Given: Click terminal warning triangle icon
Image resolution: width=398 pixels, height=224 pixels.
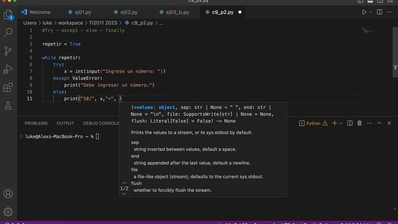Looking at the screenshot, I should point(325,123).
